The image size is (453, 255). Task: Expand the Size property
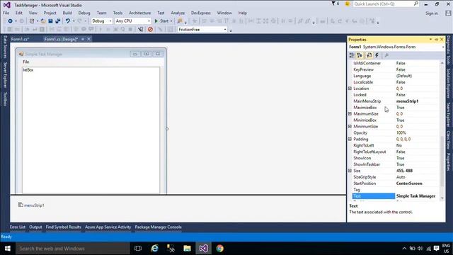pos(350,171)
